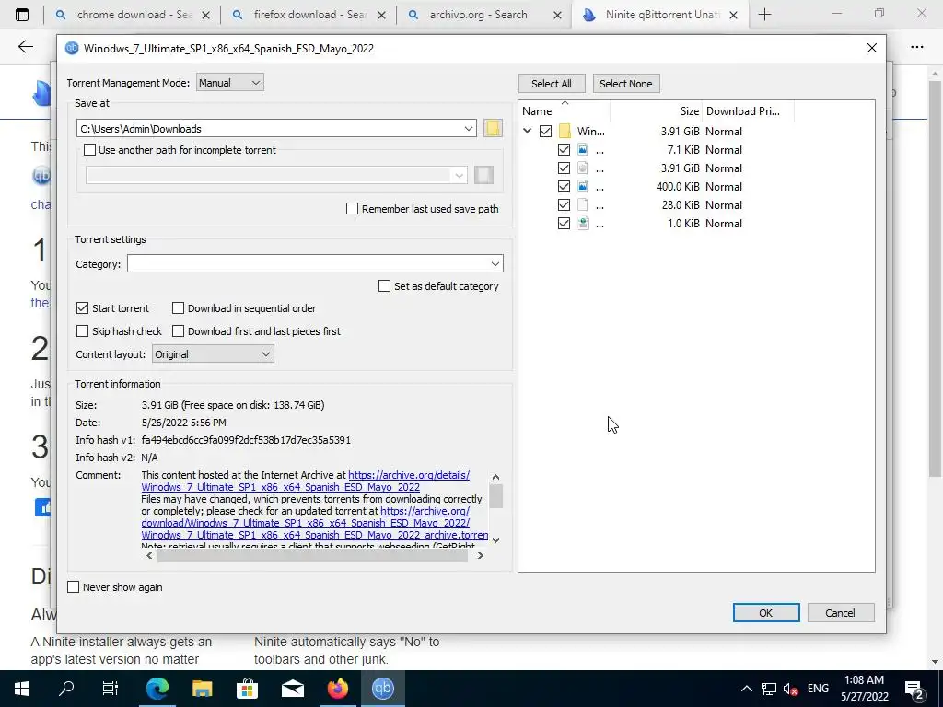The width and height of the screenshot is (943, 707).
Task: Open the Torrent Management Mode dropdown
Action: (229, 82)
